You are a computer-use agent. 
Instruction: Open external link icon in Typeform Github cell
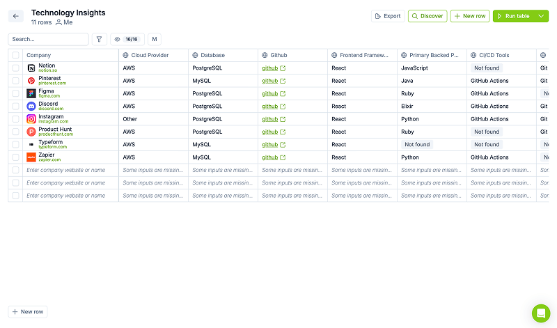click(x=283, y=145)
